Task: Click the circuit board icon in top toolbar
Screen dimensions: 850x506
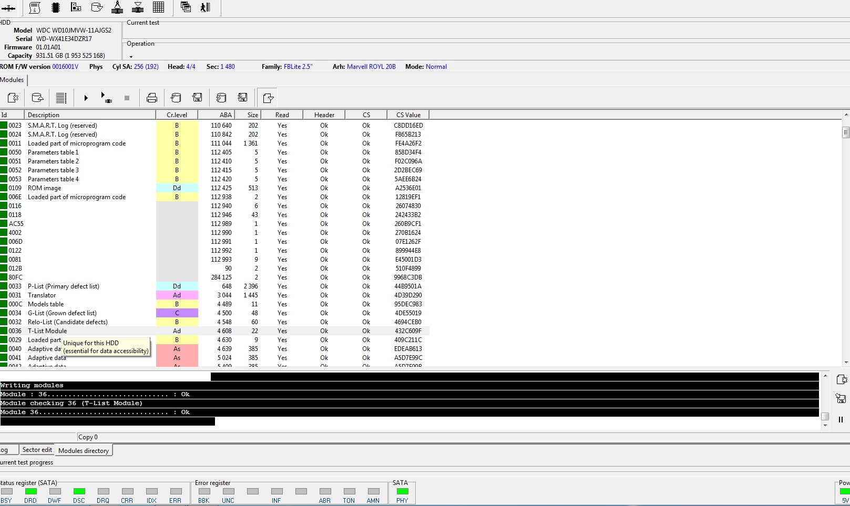Action: click(x=76, y=7)
